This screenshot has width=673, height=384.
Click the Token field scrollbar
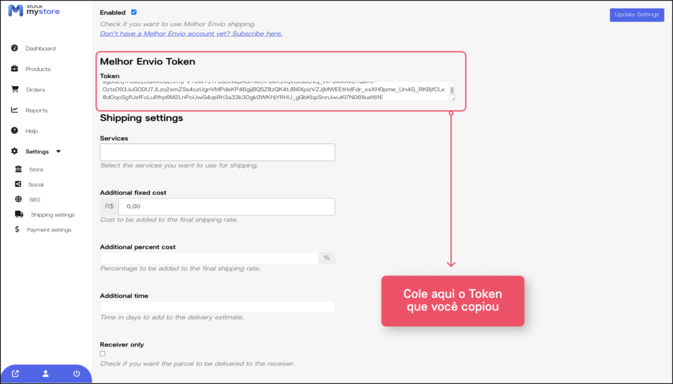click(452, 91)
